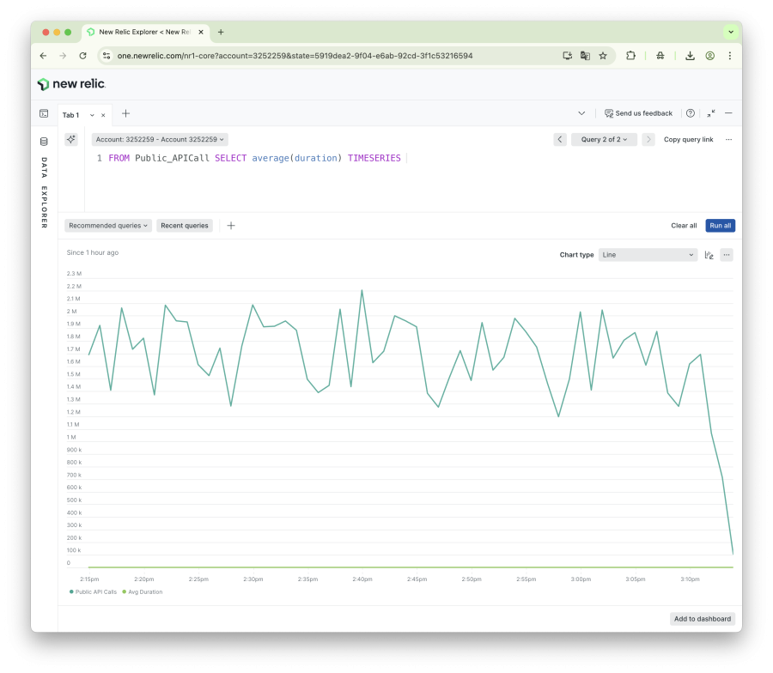Click the chart line peak near 2:40pm

[362, 291]
